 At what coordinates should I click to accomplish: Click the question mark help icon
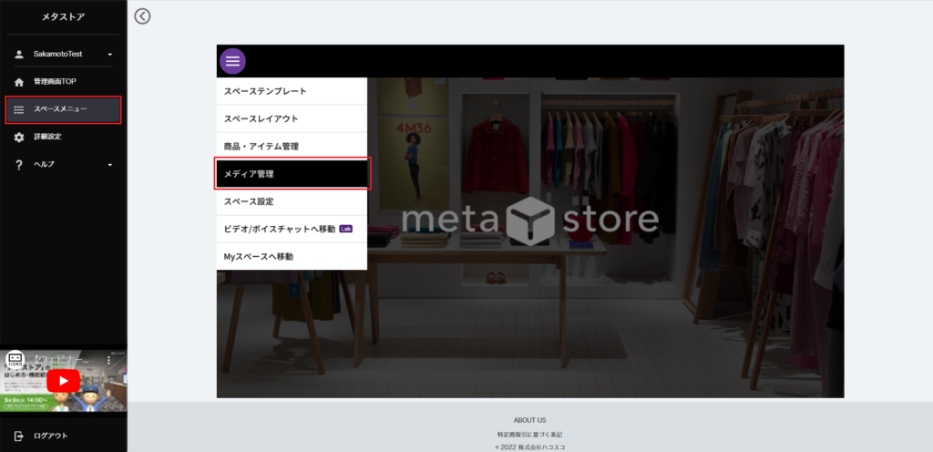click(19, 165)
